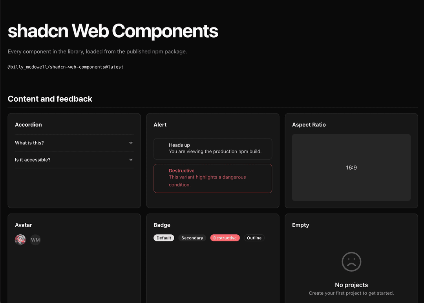424x303 pixels.
Task: Click "You are viewing the production npm build."
Action: (x=215, y=151)
